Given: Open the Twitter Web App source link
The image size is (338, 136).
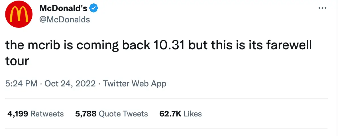Looking at the screenshot, I should point(135,84).
